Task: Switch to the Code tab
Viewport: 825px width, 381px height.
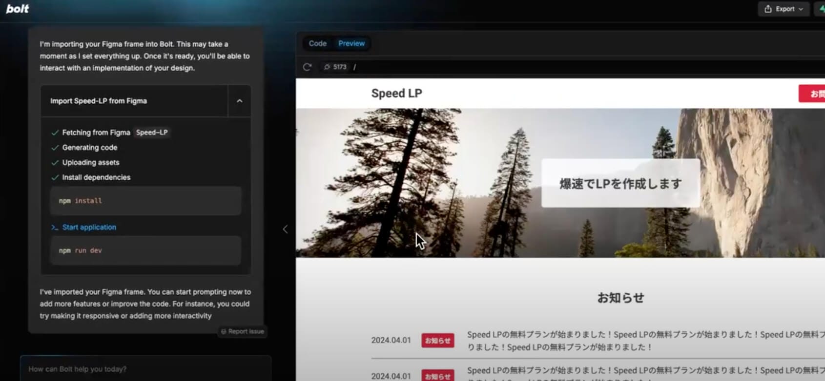Action: tap(317, 43)
